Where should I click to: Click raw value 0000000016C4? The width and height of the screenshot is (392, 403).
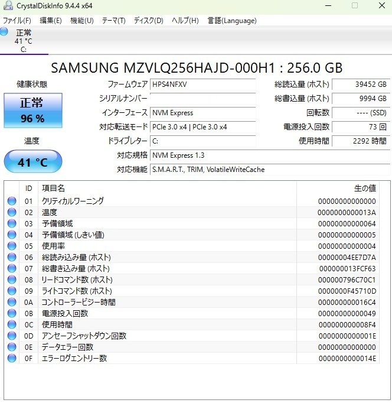(347, 303)
